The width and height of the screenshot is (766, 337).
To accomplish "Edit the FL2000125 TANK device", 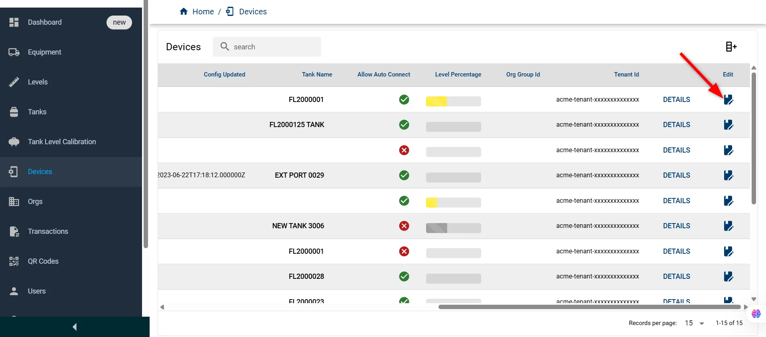I will (x=728, y=125).
